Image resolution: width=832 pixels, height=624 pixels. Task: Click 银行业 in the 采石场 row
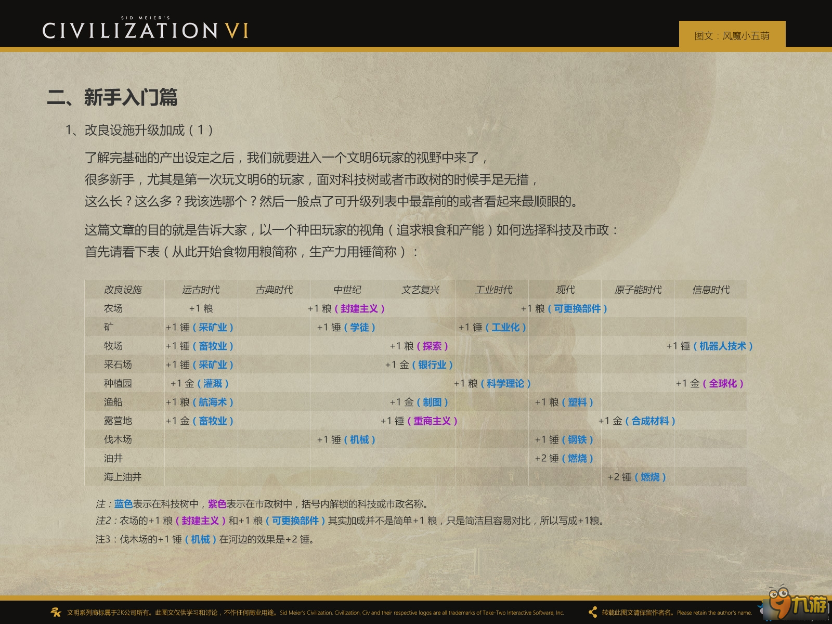[x=432, y=365]
